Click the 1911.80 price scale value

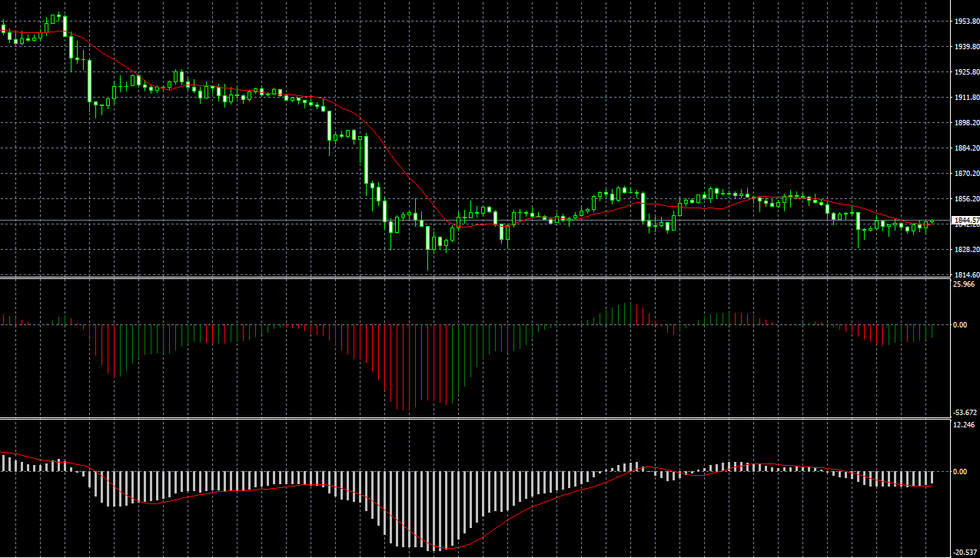[x=965, y=98]
